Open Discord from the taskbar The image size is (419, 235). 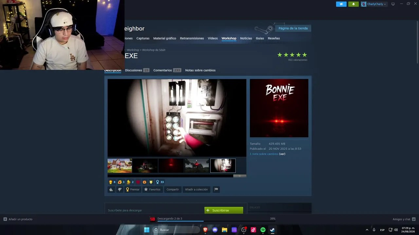[215, 230]
